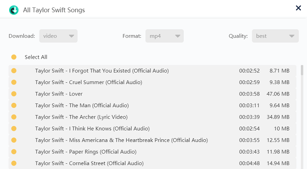Toggle the yellow circle beside Lover

pos(14,94)
